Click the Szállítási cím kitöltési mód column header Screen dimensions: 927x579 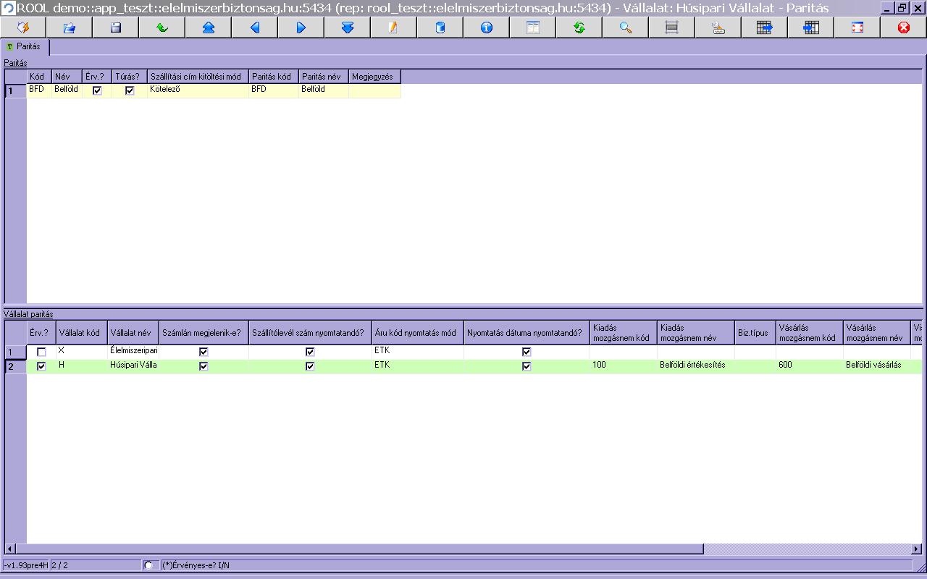point(196,77)
